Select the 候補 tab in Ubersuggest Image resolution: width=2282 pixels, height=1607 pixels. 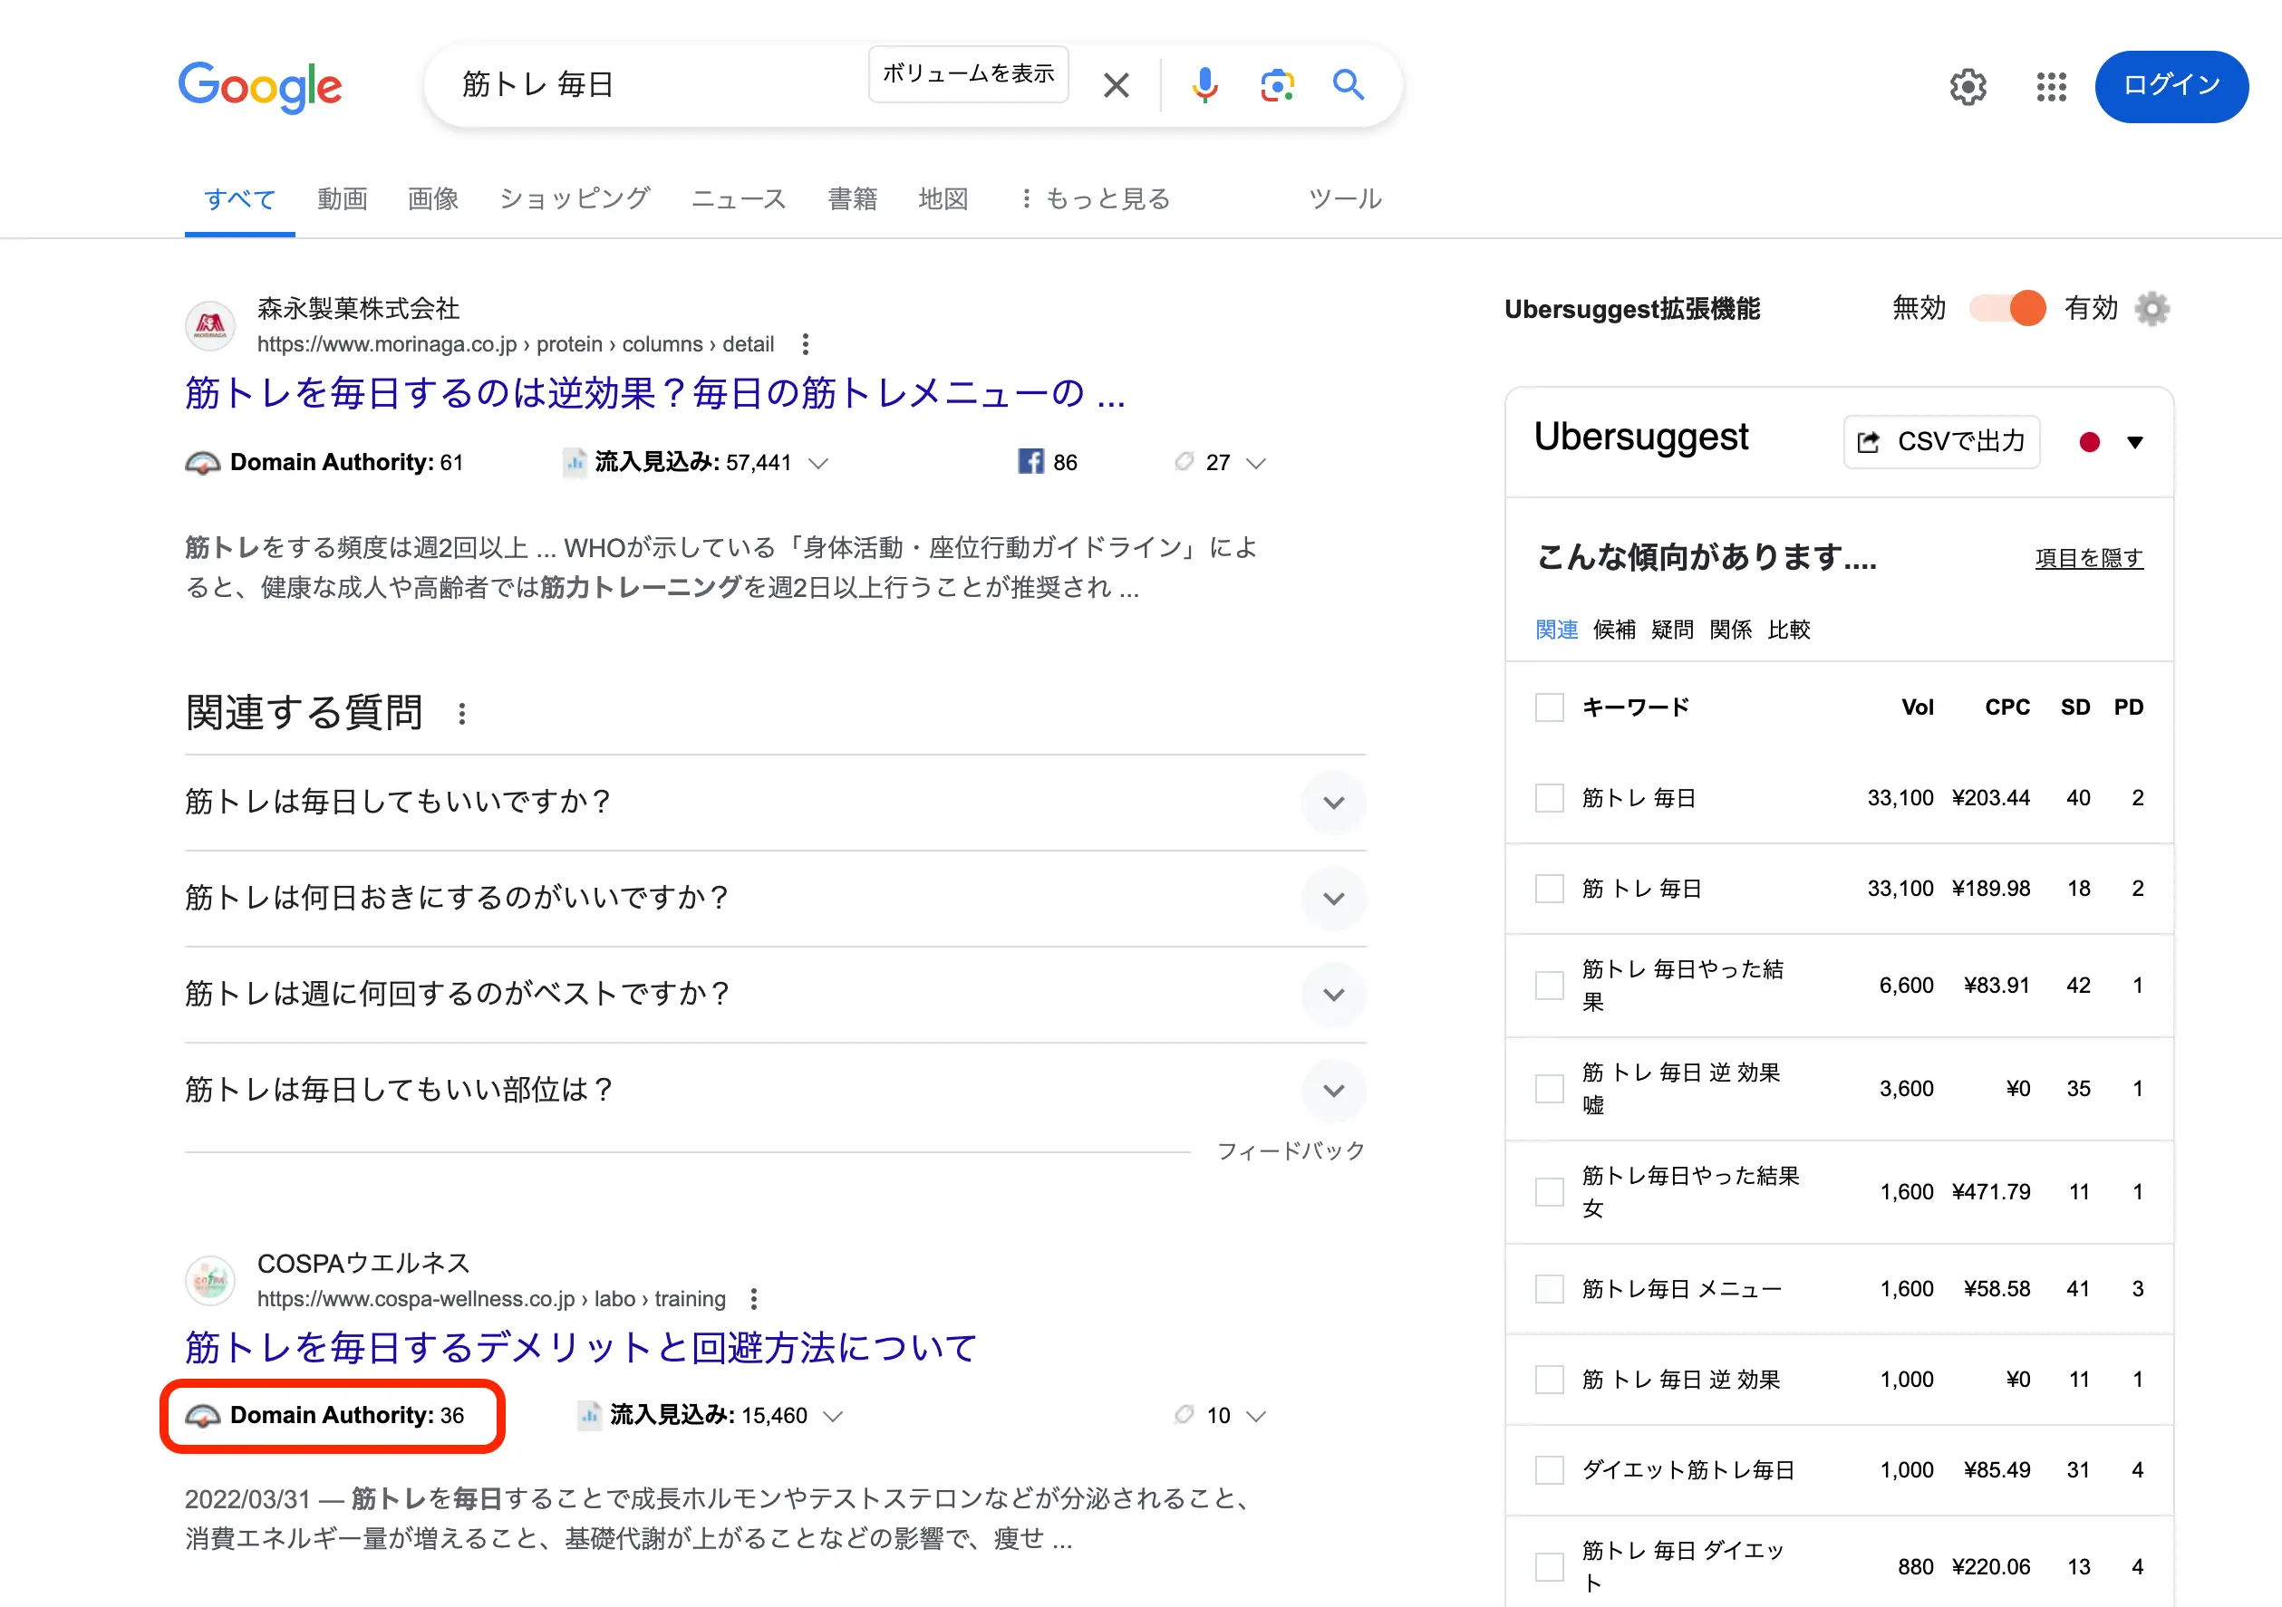[1614, 630]
